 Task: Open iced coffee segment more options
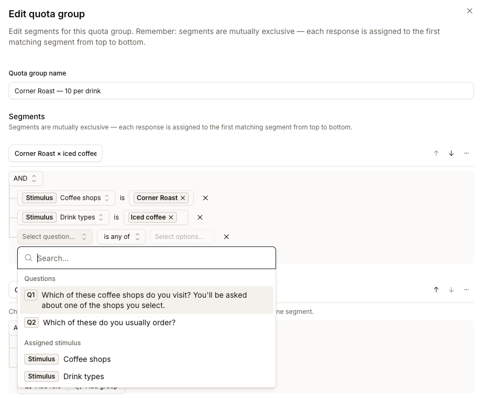(x=466, y=153)
